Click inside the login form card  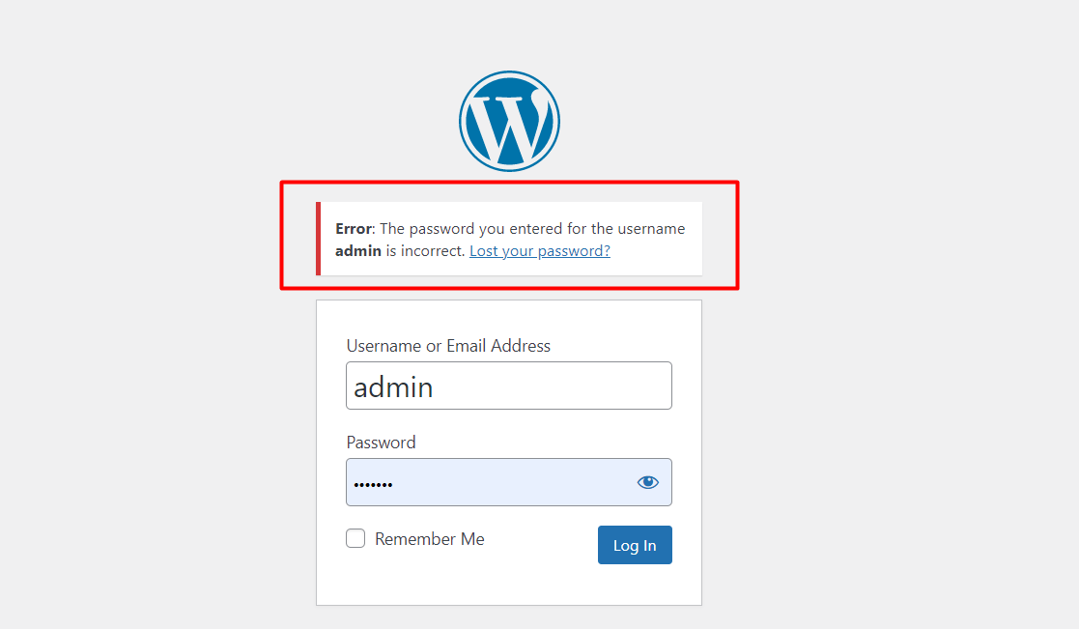(x=509, y=585)
